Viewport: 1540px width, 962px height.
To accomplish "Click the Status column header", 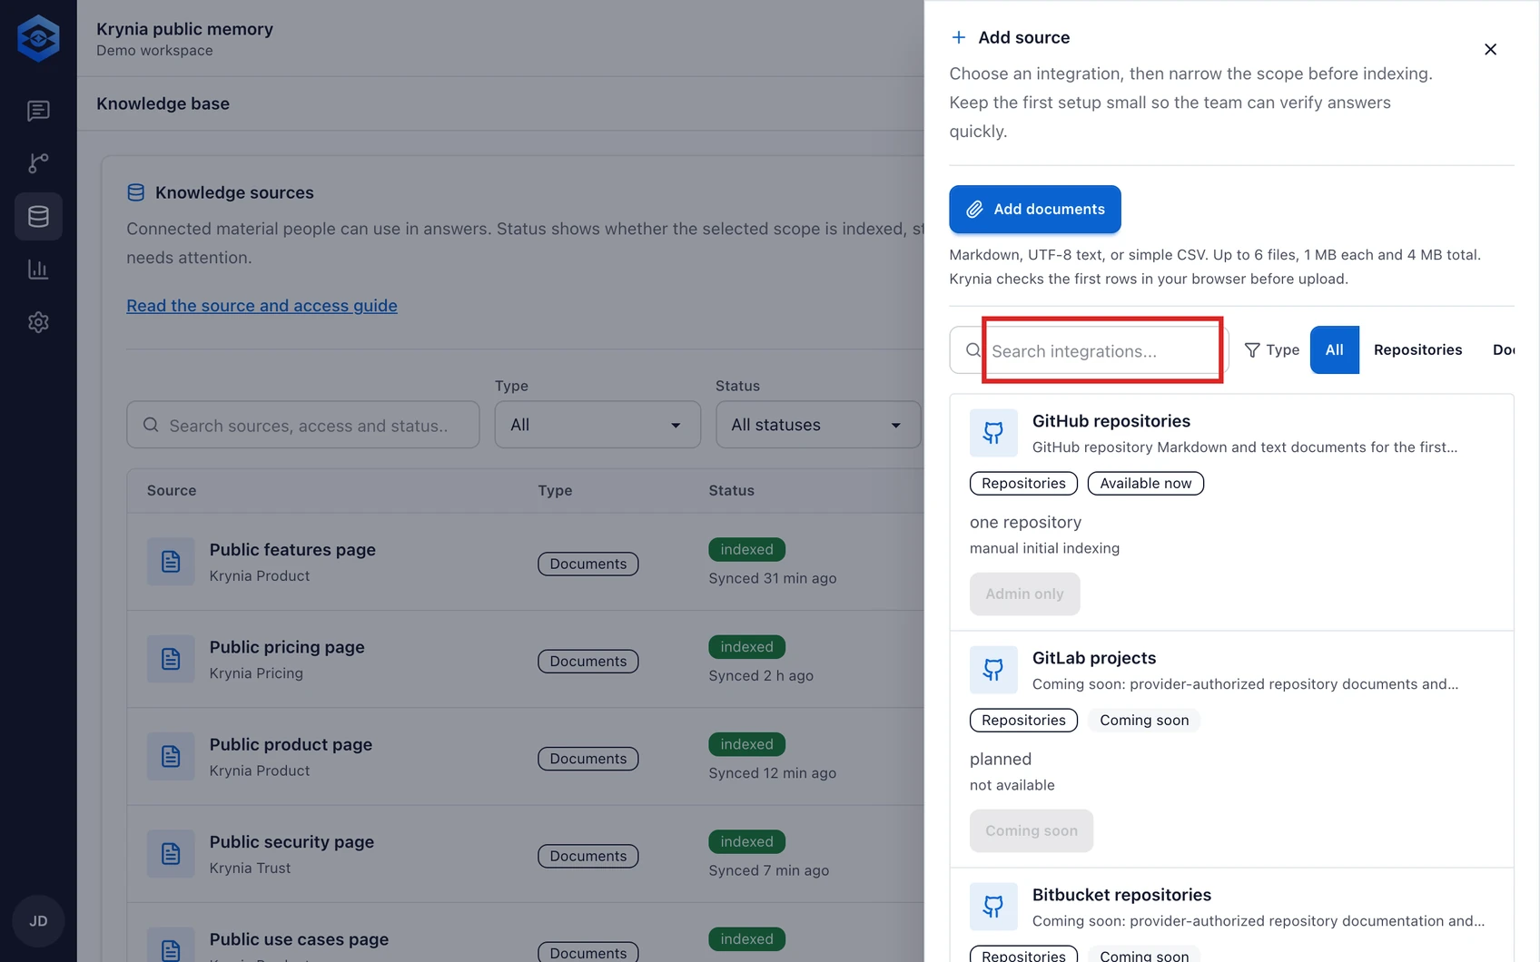I will coord(732,490).
